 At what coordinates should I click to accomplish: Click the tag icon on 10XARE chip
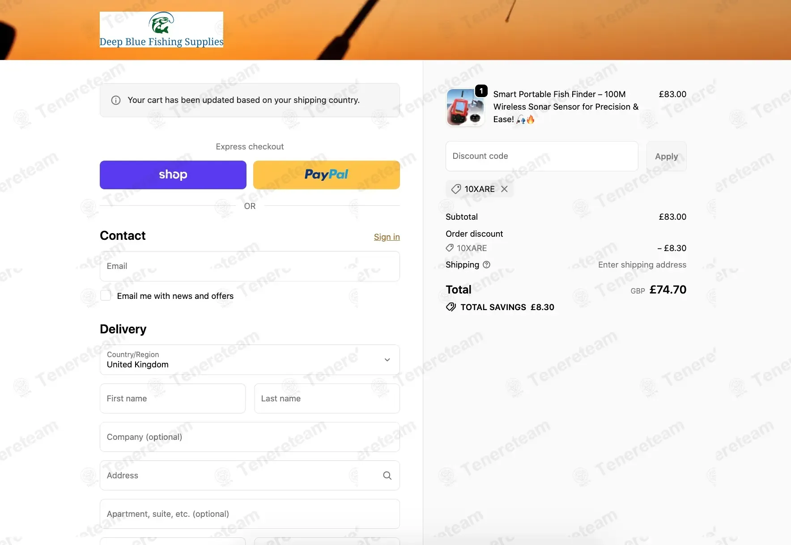456,189
